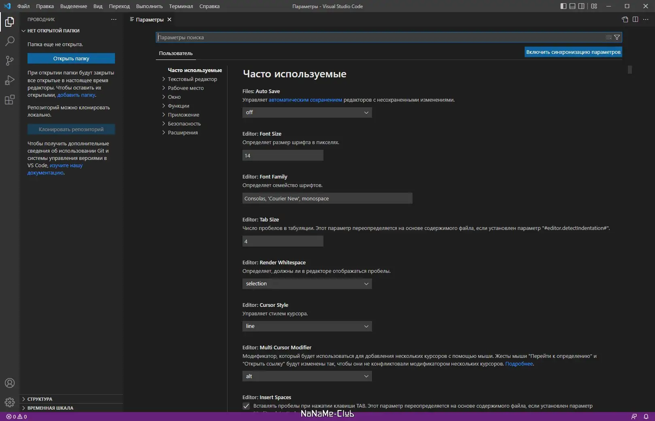Open Settings (JSON) via the top-right icon

click(x=624, y=19)
